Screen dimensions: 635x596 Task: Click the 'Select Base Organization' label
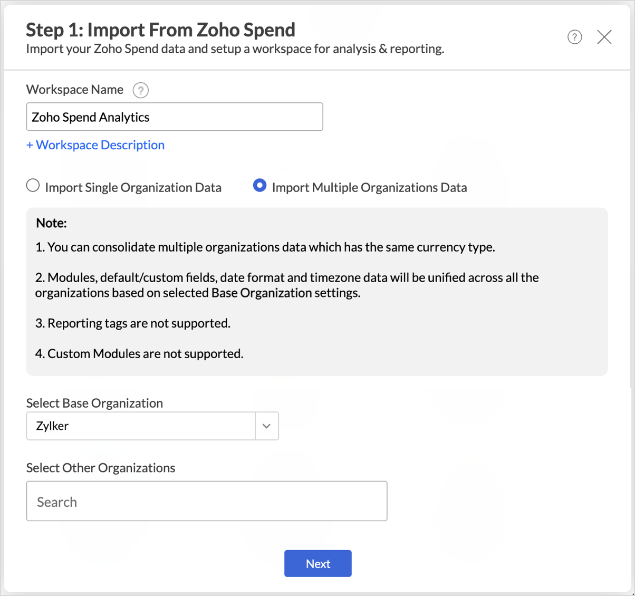click(x=94, y=403)
